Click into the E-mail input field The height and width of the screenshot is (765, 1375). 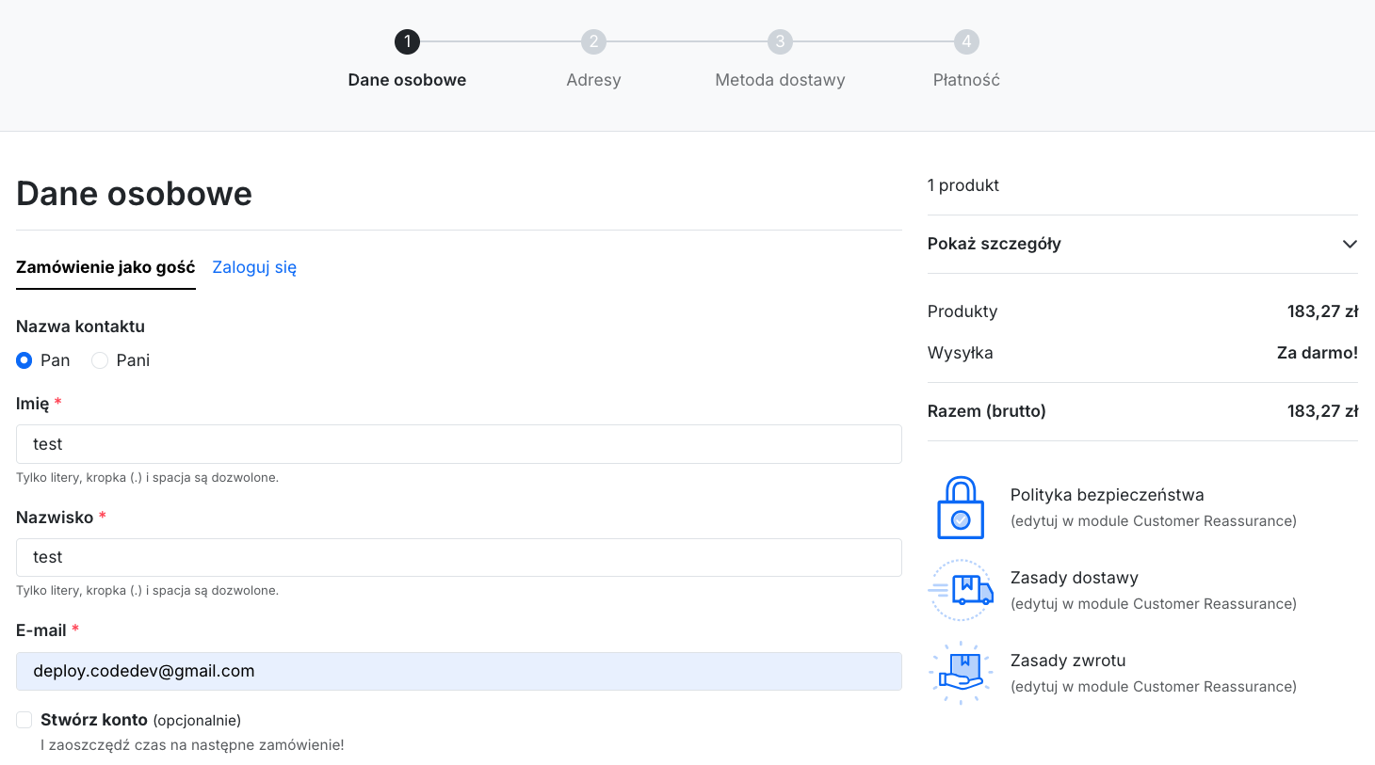pyautogui.click(x=459, y=671)
